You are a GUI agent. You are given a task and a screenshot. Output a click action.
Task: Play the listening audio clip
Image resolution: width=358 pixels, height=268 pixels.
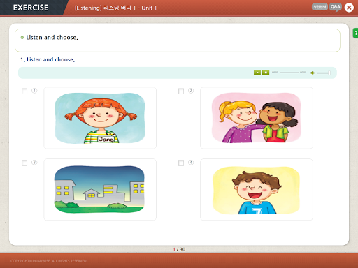[x=257, y=73]
